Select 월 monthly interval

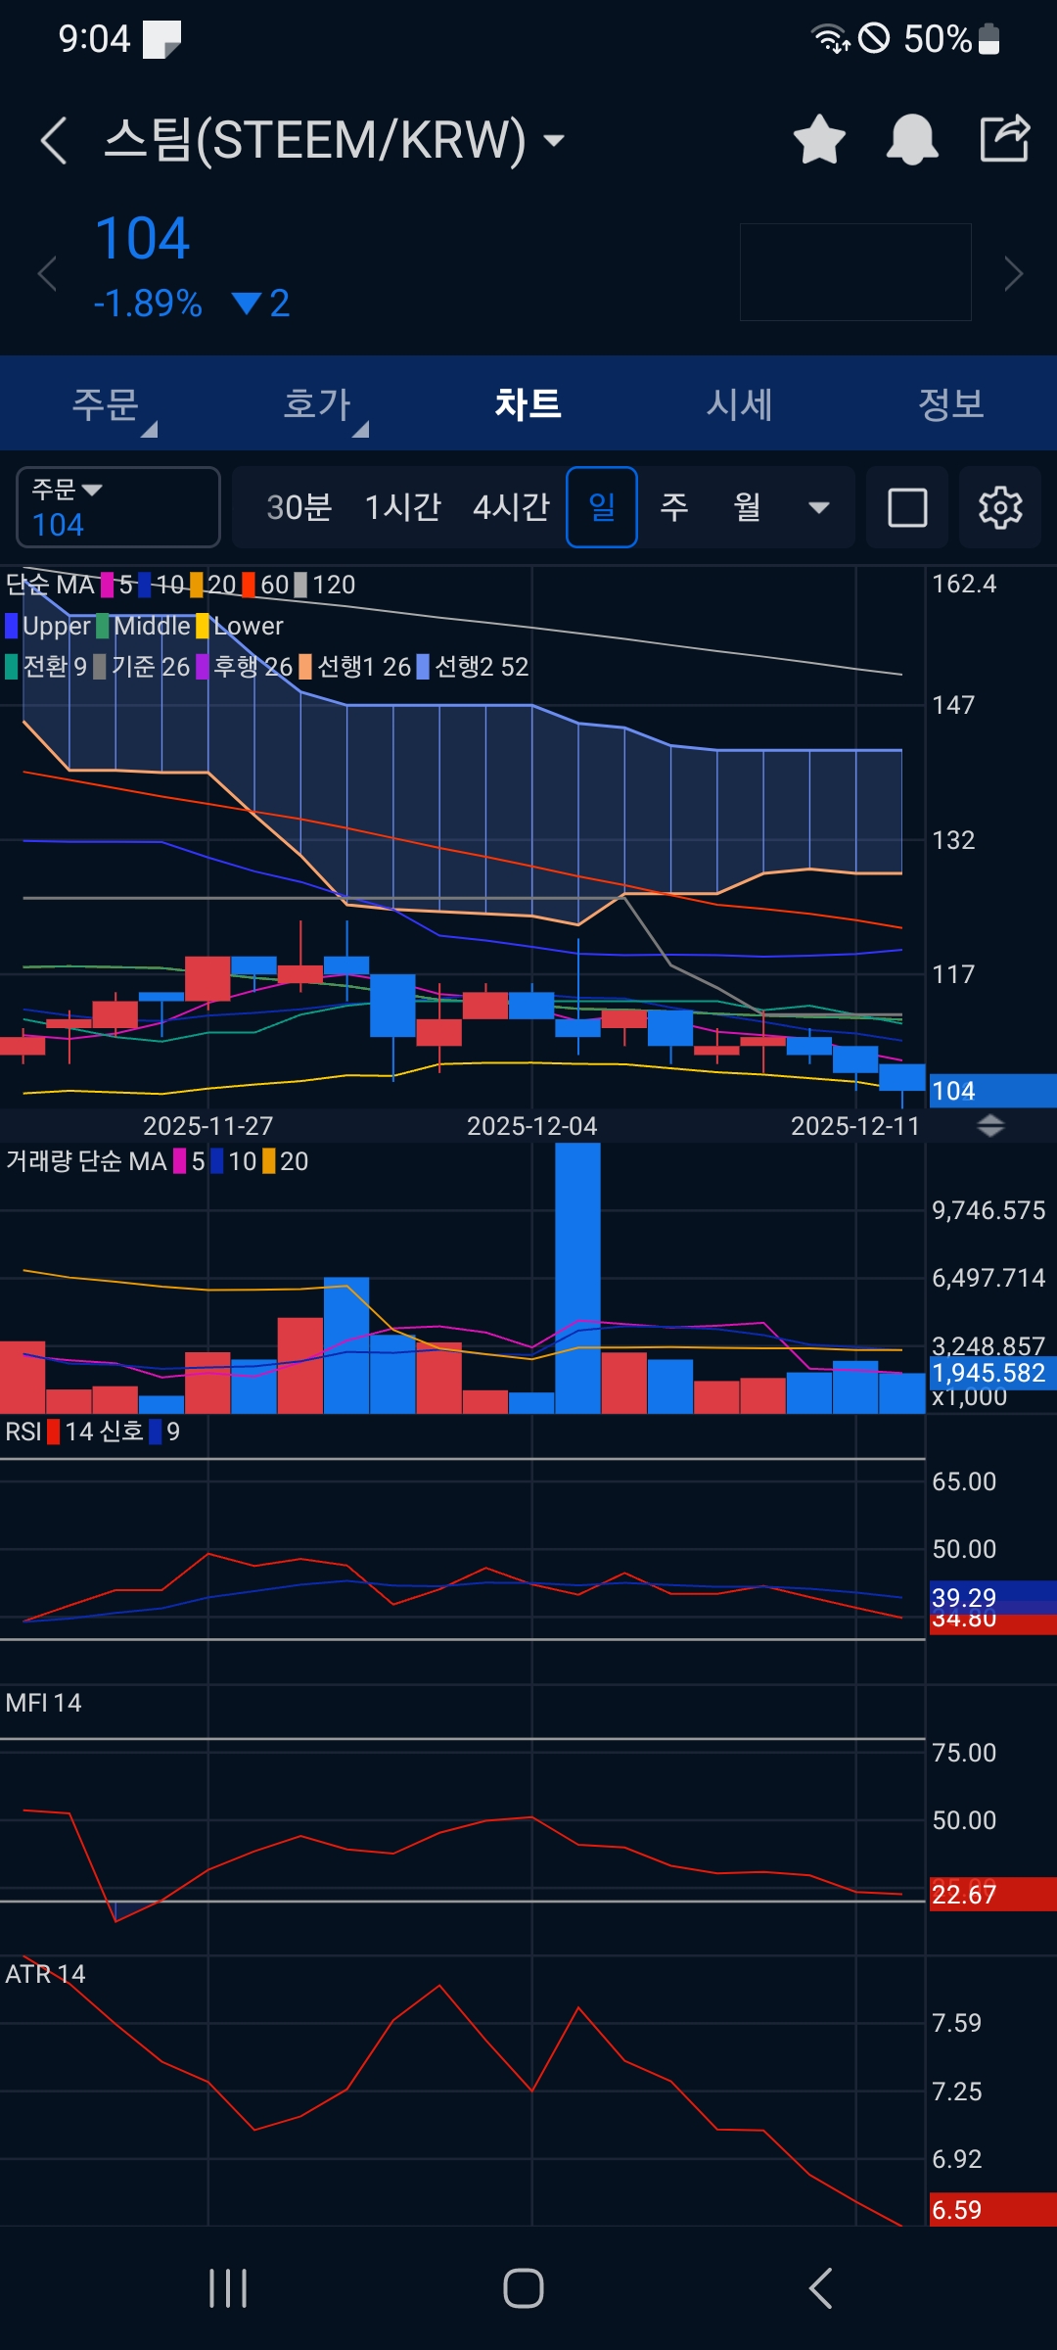pos(748,507)
